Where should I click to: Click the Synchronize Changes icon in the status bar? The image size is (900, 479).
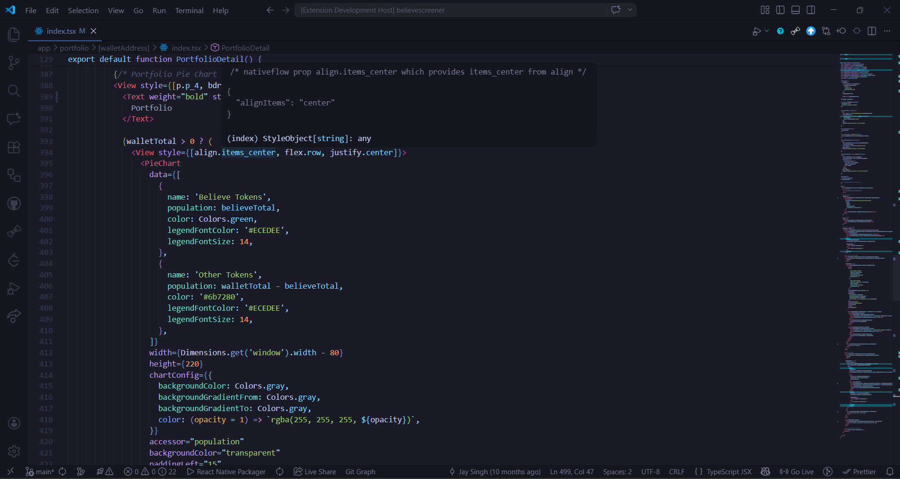click(x=62, y=472)
